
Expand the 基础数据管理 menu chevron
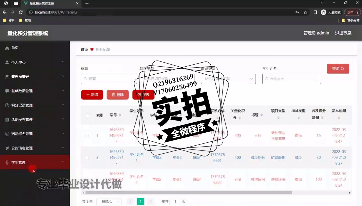[63, 91]
